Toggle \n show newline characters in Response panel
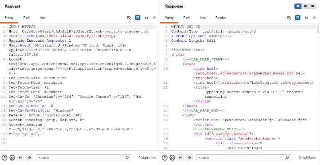Viewport: 320px width, 165px height. pyautogui.click(x=306, y=18)
